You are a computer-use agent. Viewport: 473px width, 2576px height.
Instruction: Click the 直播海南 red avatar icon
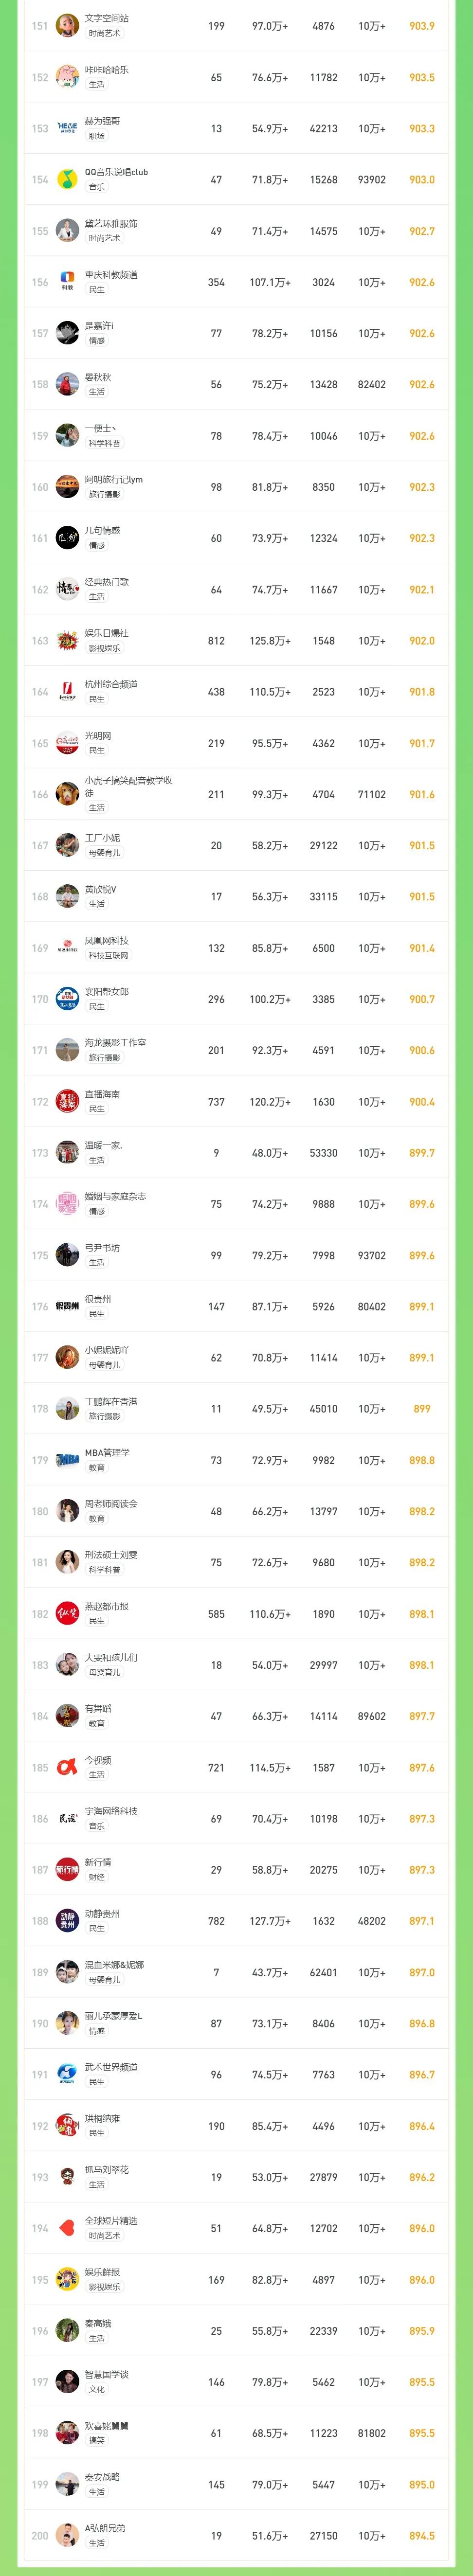click(67, 1102)
